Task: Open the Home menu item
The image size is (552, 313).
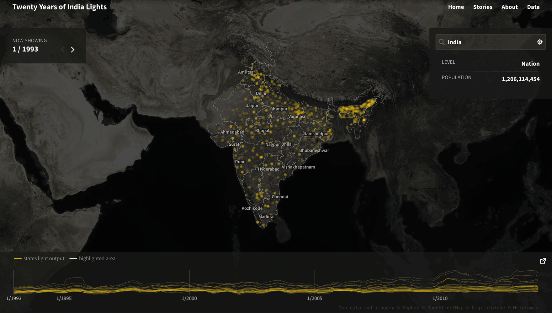Action: 456,7
